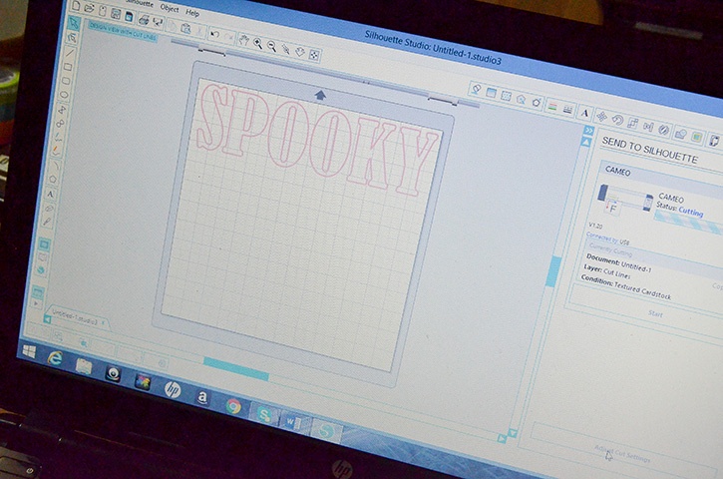Select the arrow Select tool in left toolbar
This screenshot has width=723, height=479.
click(x=73, y=23)
